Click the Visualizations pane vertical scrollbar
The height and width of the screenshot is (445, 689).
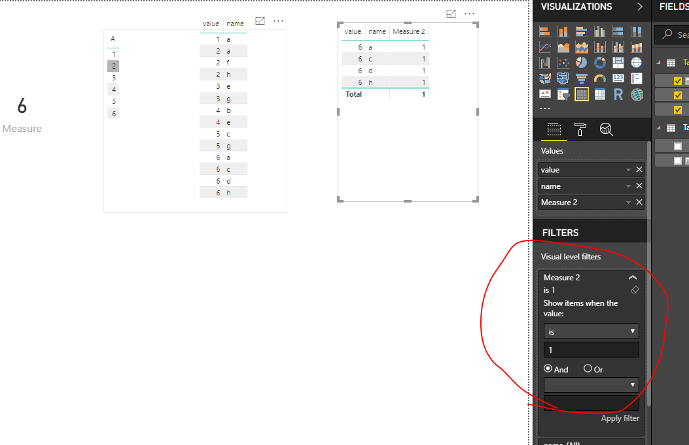[x=648, y=274]
